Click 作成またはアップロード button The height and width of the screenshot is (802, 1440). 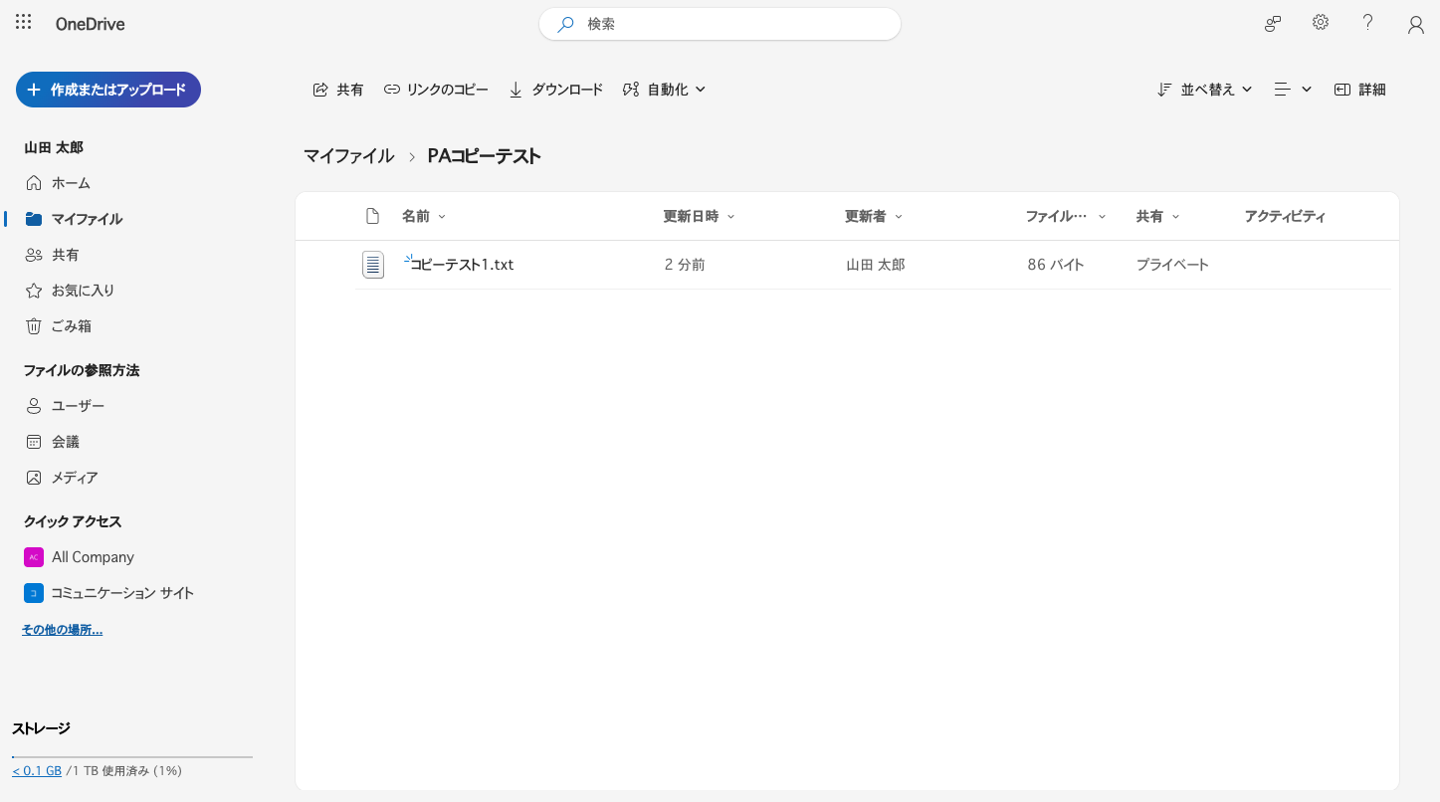click(x=108, y=90)
